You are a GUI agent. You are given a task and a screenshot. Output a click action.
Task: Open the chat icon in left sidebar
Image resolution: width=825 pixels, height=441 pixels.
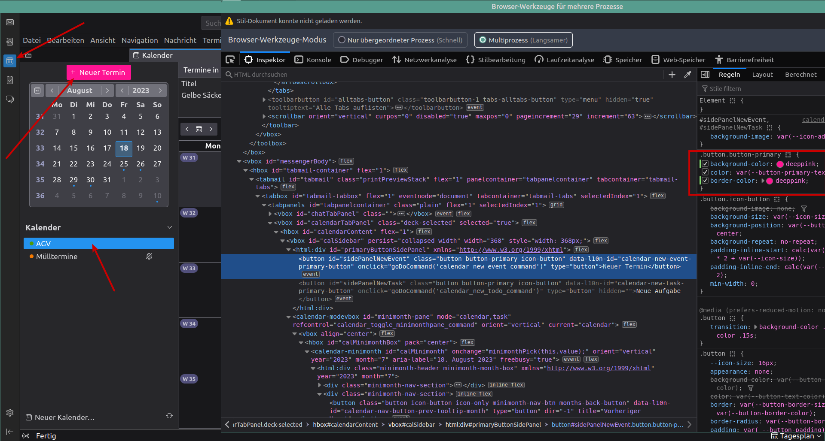click(x=10, y=100)
